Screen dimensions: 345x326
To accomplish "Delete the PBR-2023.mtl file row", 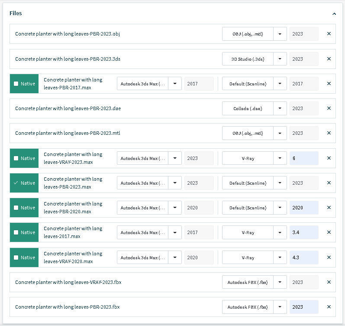I will [x=329, y=133].
